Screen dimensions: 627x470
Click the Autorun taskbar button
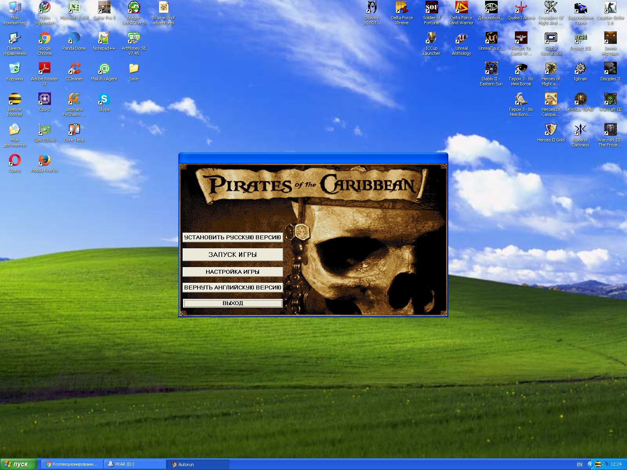pyautogui.click(x=198, y=465)
